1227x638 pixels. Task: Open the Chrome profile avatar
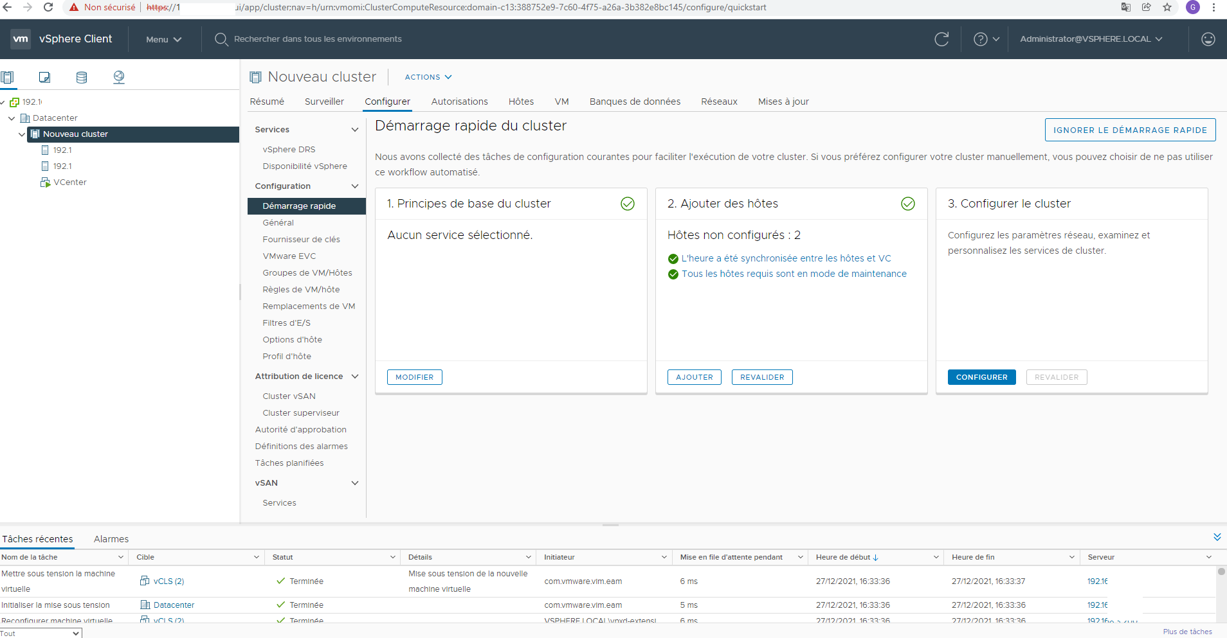pyautogui.click(x=1193, y=7)
